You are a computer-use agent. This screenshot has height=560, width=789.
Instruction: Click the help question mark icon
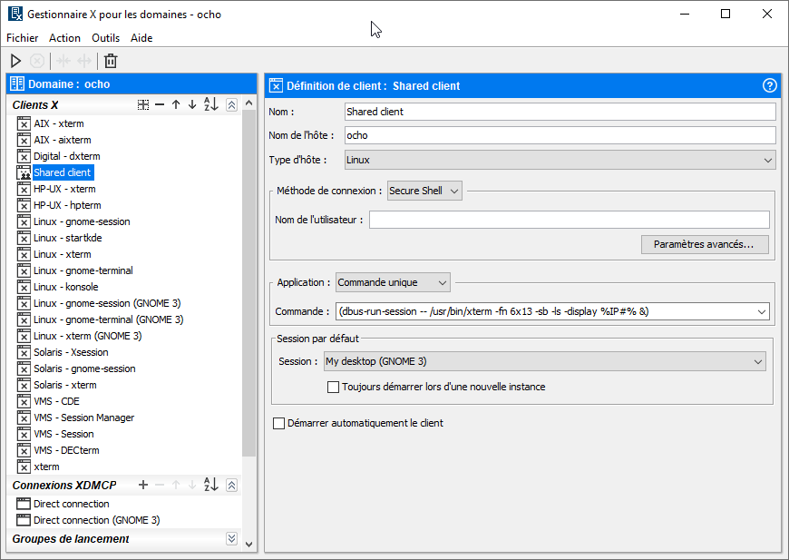click(x=770, y=85)
